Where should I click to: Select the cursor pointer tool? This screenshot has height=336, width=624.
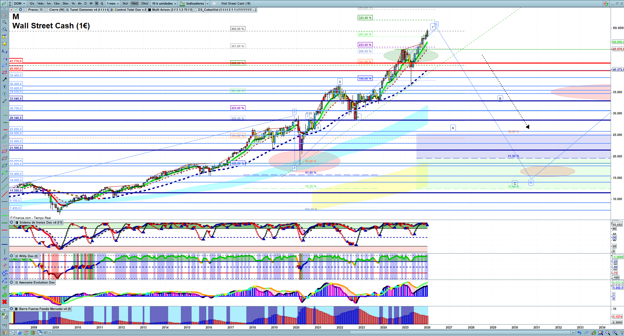[x=5, y=15]
